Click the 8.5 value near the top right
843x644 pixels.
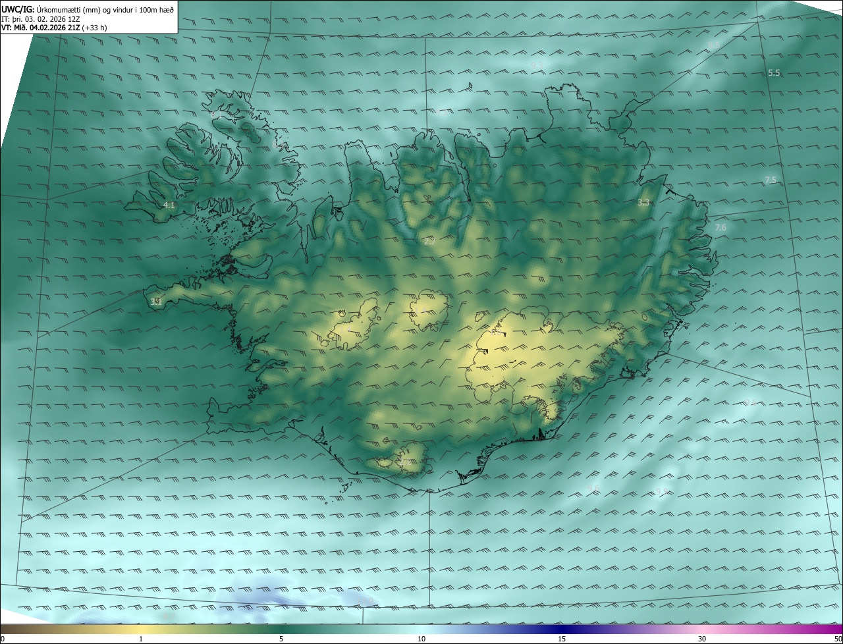pos(714,45)
